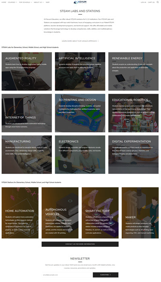
Task: Open the search magnifier icon
Action: (158, 2)
